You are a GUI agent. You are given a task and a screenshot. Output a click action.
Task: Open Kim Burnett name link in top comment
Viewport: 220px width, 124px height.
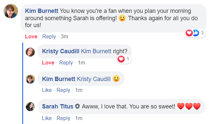[42, 11]
